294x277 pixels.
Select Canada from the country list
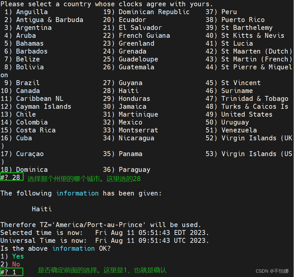pos(28,90)
